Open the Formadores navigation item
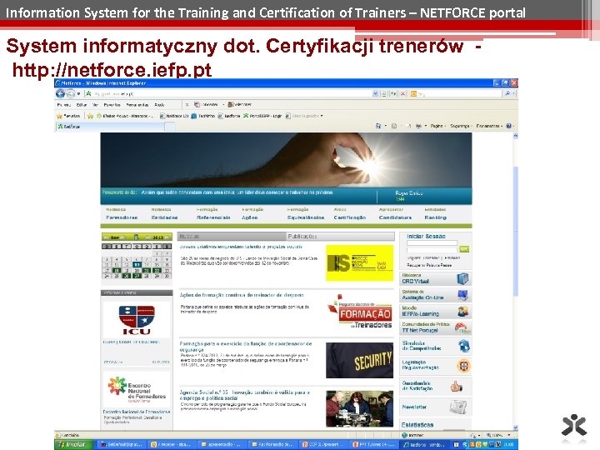This screenshot has height=450, width=600. tap(122, 217)
